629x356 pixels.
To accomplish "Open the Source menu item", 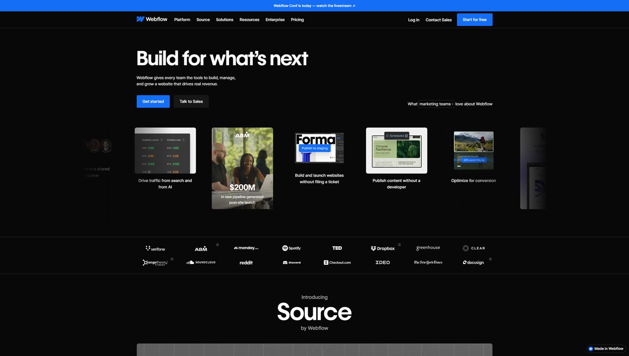I will (x=203, y=20).
